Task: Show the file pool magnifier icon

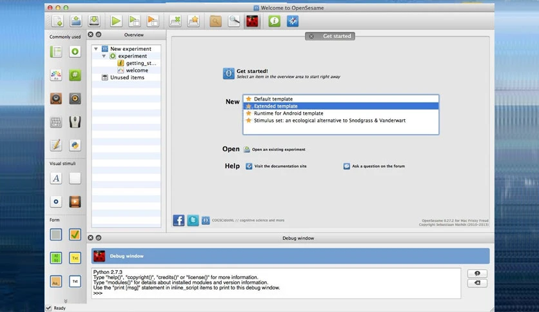Action: coord(234,21)
